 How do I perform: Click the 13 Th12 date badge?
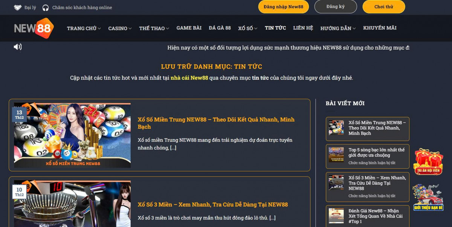coord(19,114)
